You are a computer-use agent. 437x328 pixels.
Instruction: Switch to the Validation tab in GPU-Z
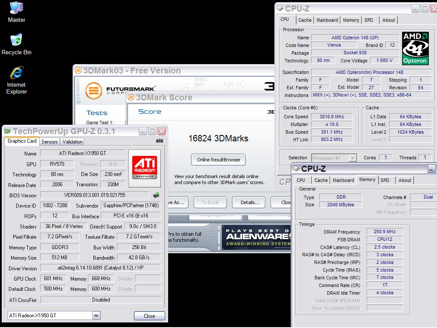pyautogui.click(x=73, y=142)
